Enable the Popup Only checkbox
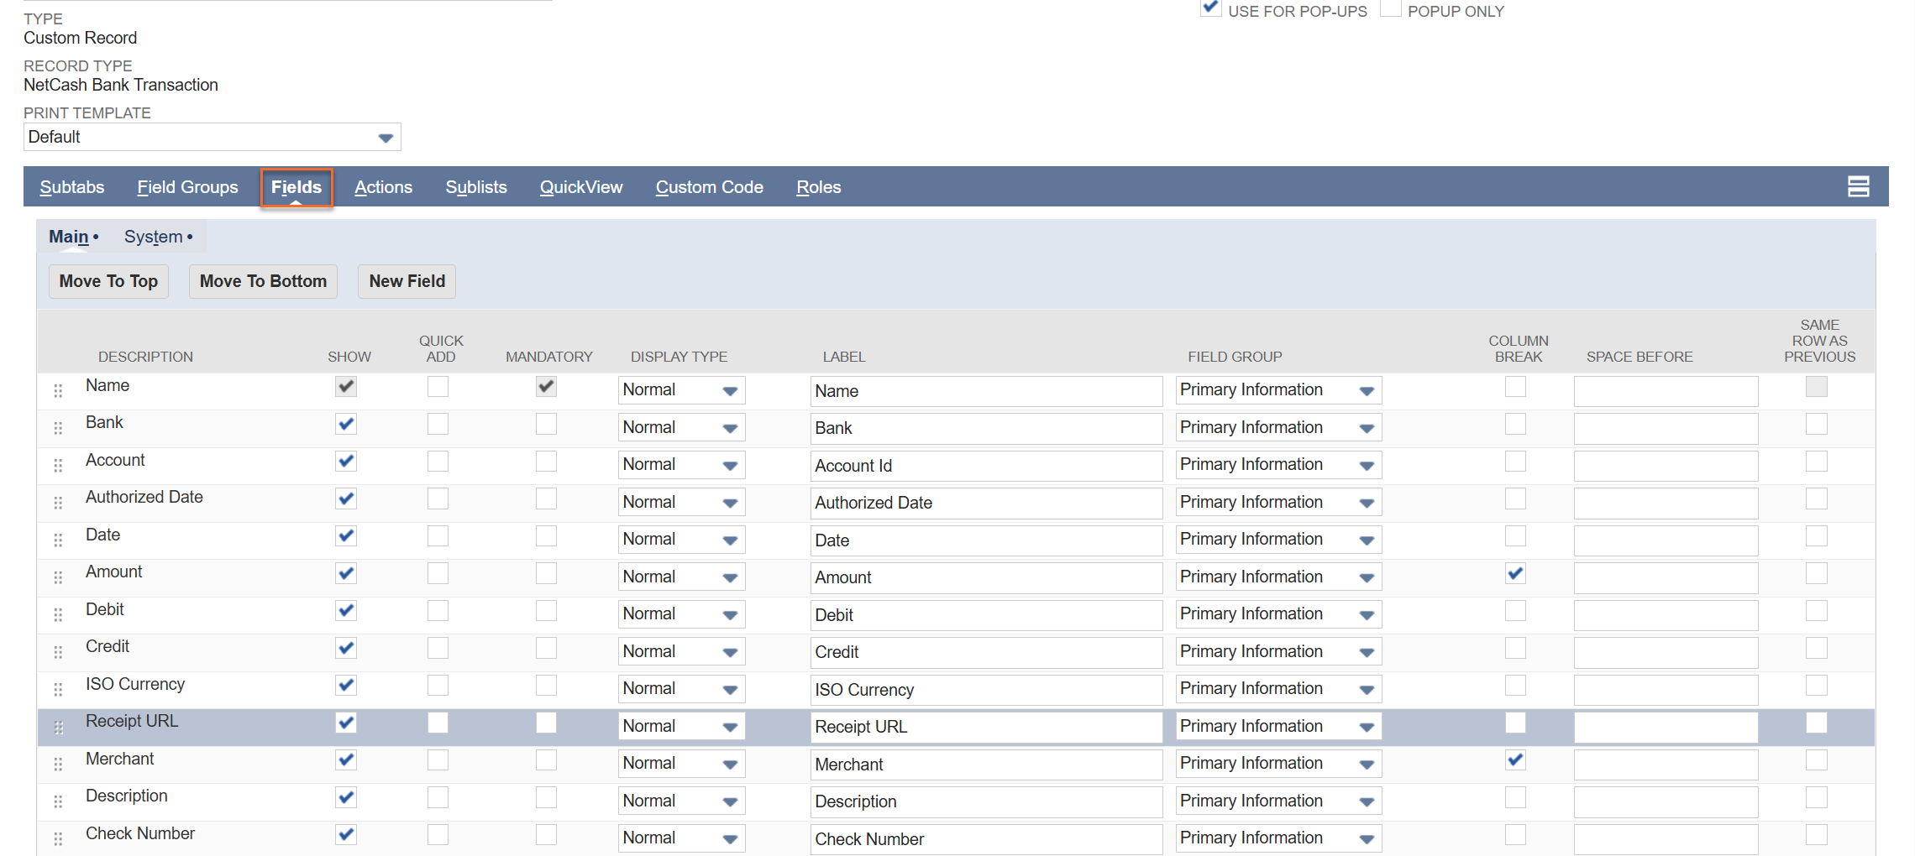Image resolution: width=1915 pixels, height=856 pixels. click(1390, 9)
